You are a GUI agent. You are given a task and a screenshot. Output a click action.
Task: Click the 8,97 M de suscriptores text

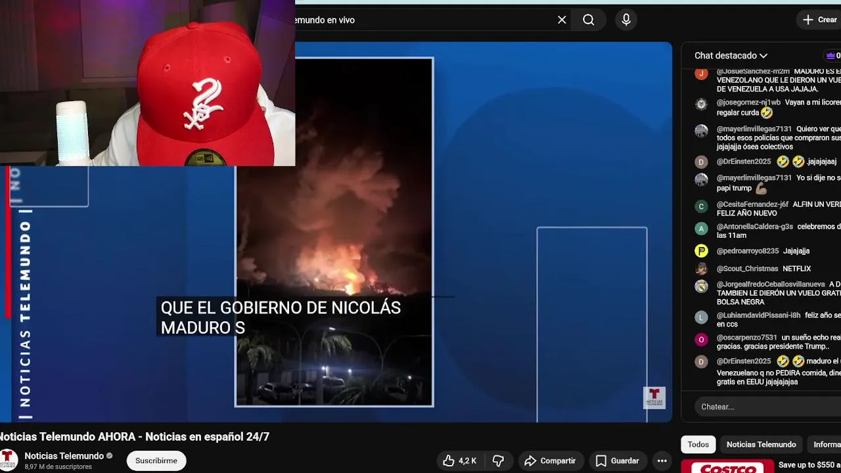[x=58, y=467]
